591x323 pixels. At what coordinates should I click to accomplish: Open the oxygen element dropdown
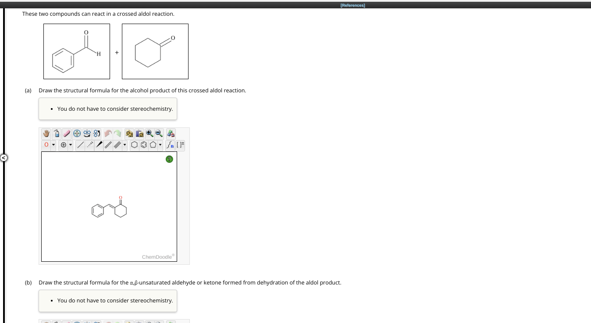tap(53, 144)
